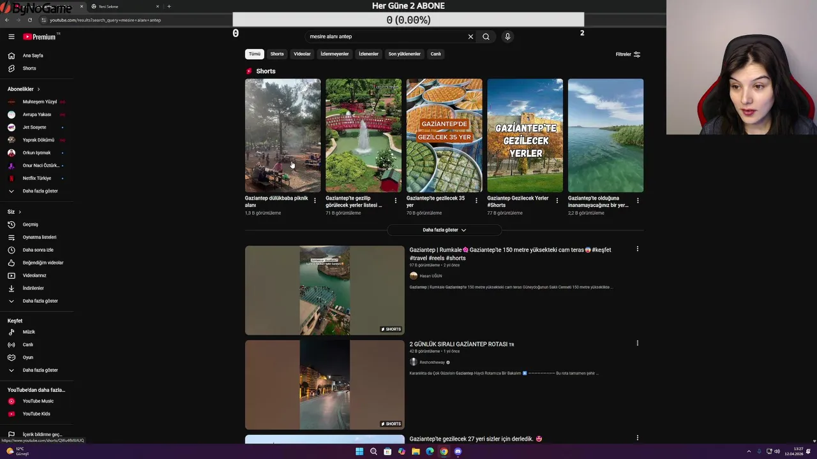
Task: Open options menu for Rumkale video
Action: point(637,249)
